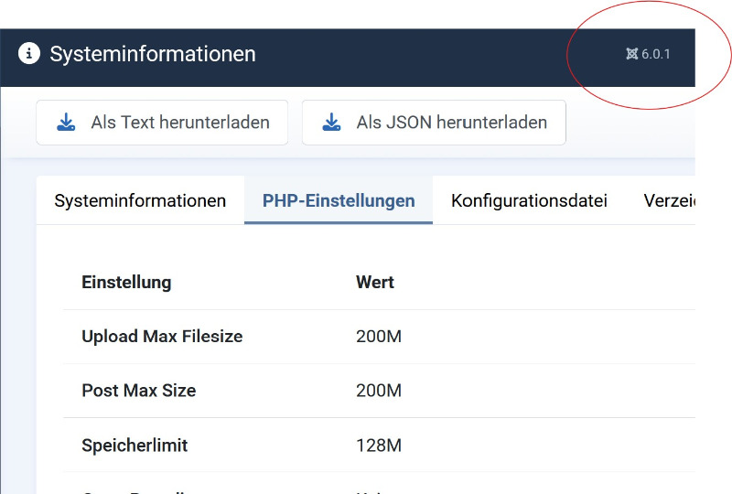
Task: Open the version number 6.0.1 link
Action: [655, 54]
